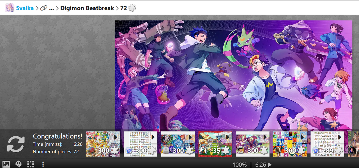Click play arrow on 35-piece puzzle thumbnail
The width and height of the screenshot is (359, 168).
tap(228, 137)
